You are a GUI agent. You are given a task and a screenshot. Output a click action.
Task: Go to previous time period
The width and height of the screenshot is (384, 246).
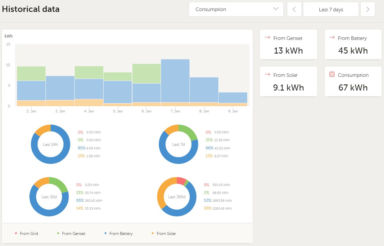(294, 9)
